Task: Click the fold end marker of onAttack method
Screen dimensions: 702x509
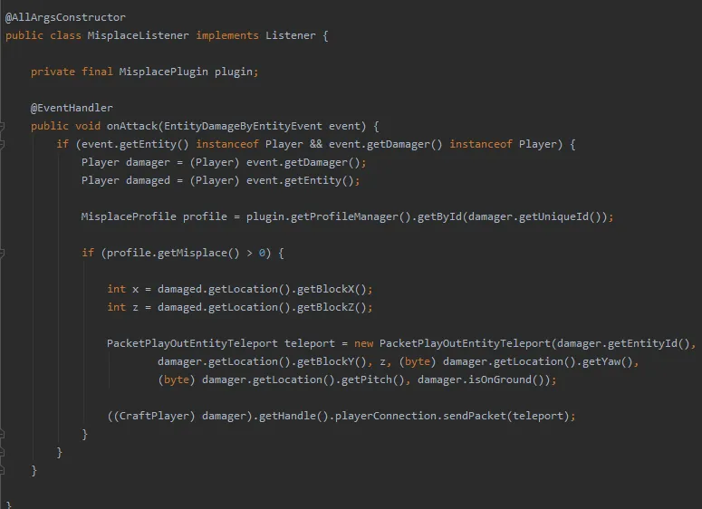Action: click(x=4, y=470)
